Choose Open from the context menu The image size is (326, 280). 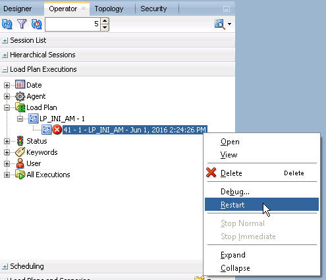pos(261,142)
